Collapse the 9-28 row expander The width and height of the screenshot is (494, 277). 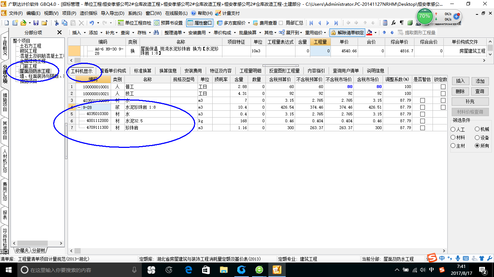(x=79, y=107)
